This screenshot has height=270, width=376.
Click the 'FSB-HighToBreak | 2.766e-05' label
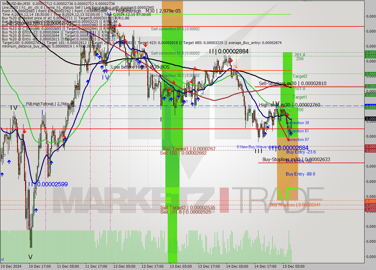[x=50, y=104]
